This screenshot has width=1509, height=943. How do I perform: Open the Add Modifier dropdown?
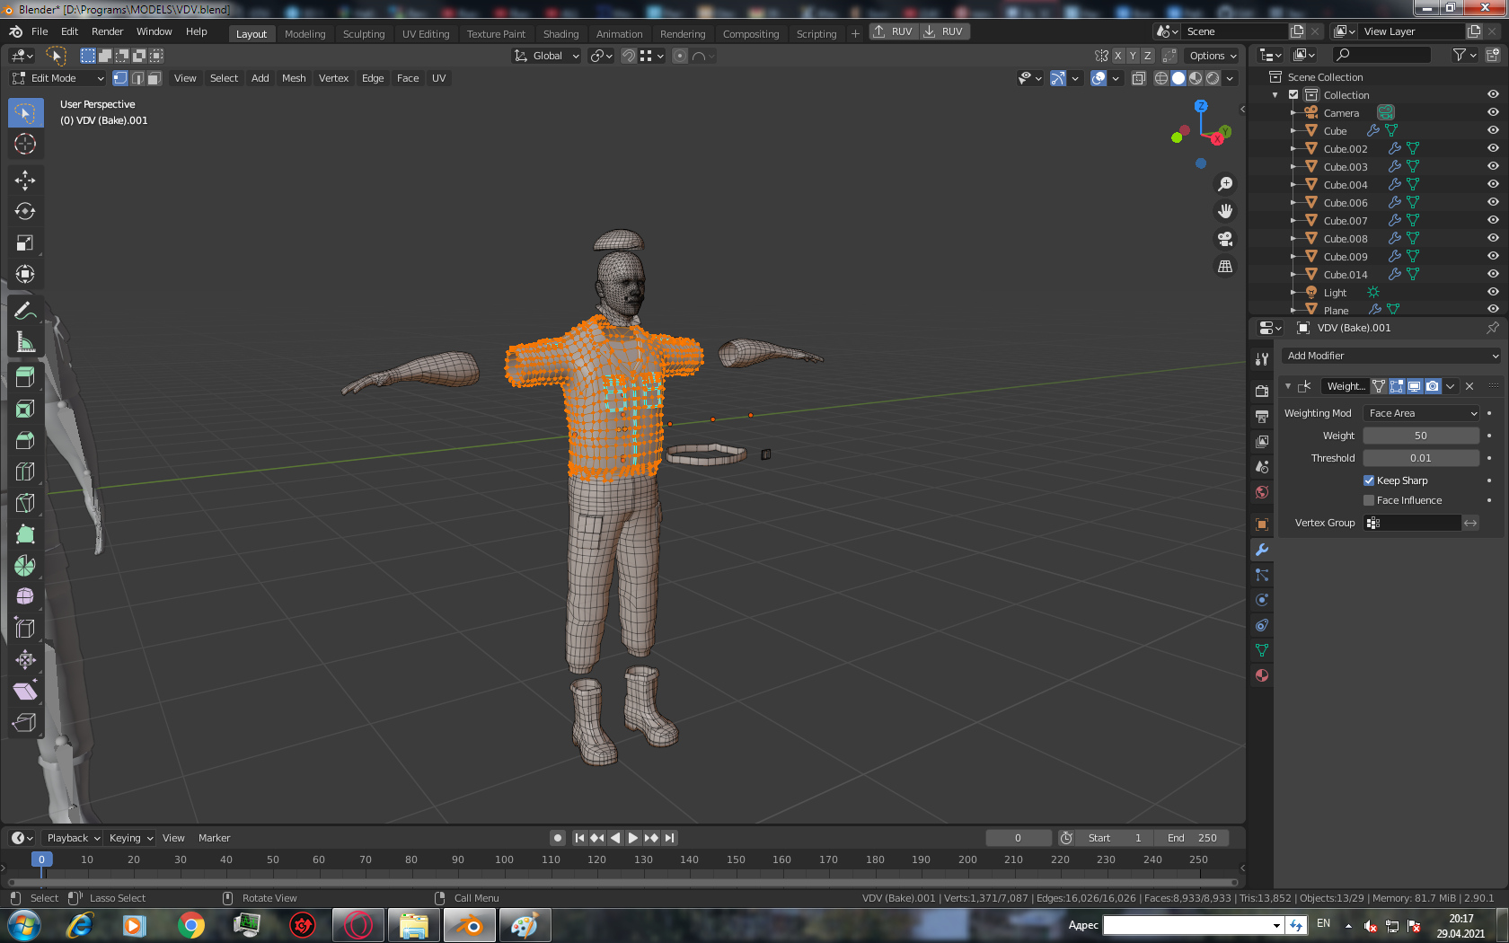pos(1390,356)
